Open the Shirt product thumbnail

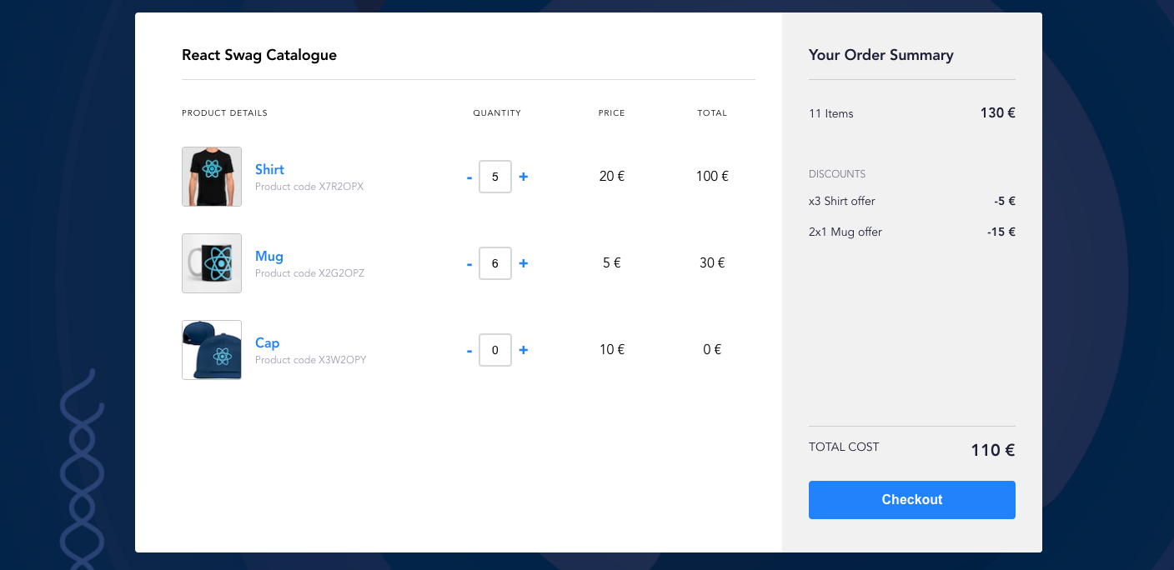click(x=212, y=177)
